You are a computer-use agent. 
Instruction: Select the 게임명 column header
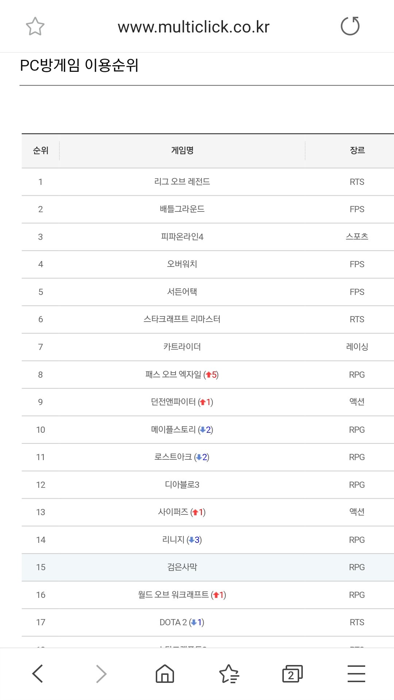[182, 151]
